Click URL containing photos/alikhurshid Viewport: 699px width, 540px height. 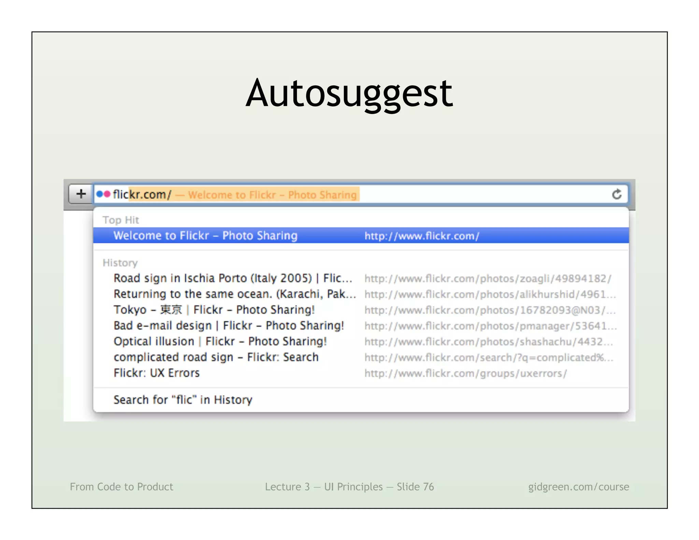tap(490, 294)
